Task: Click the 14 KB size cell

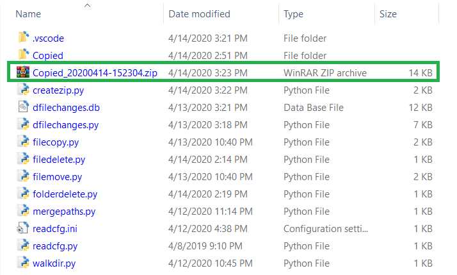Action: tap(421, 72)
